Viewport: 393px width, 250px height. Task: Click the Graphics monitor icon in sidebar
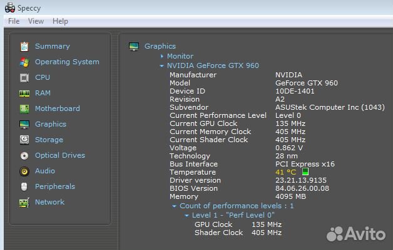pyautogui.click(x=24, y=124)
